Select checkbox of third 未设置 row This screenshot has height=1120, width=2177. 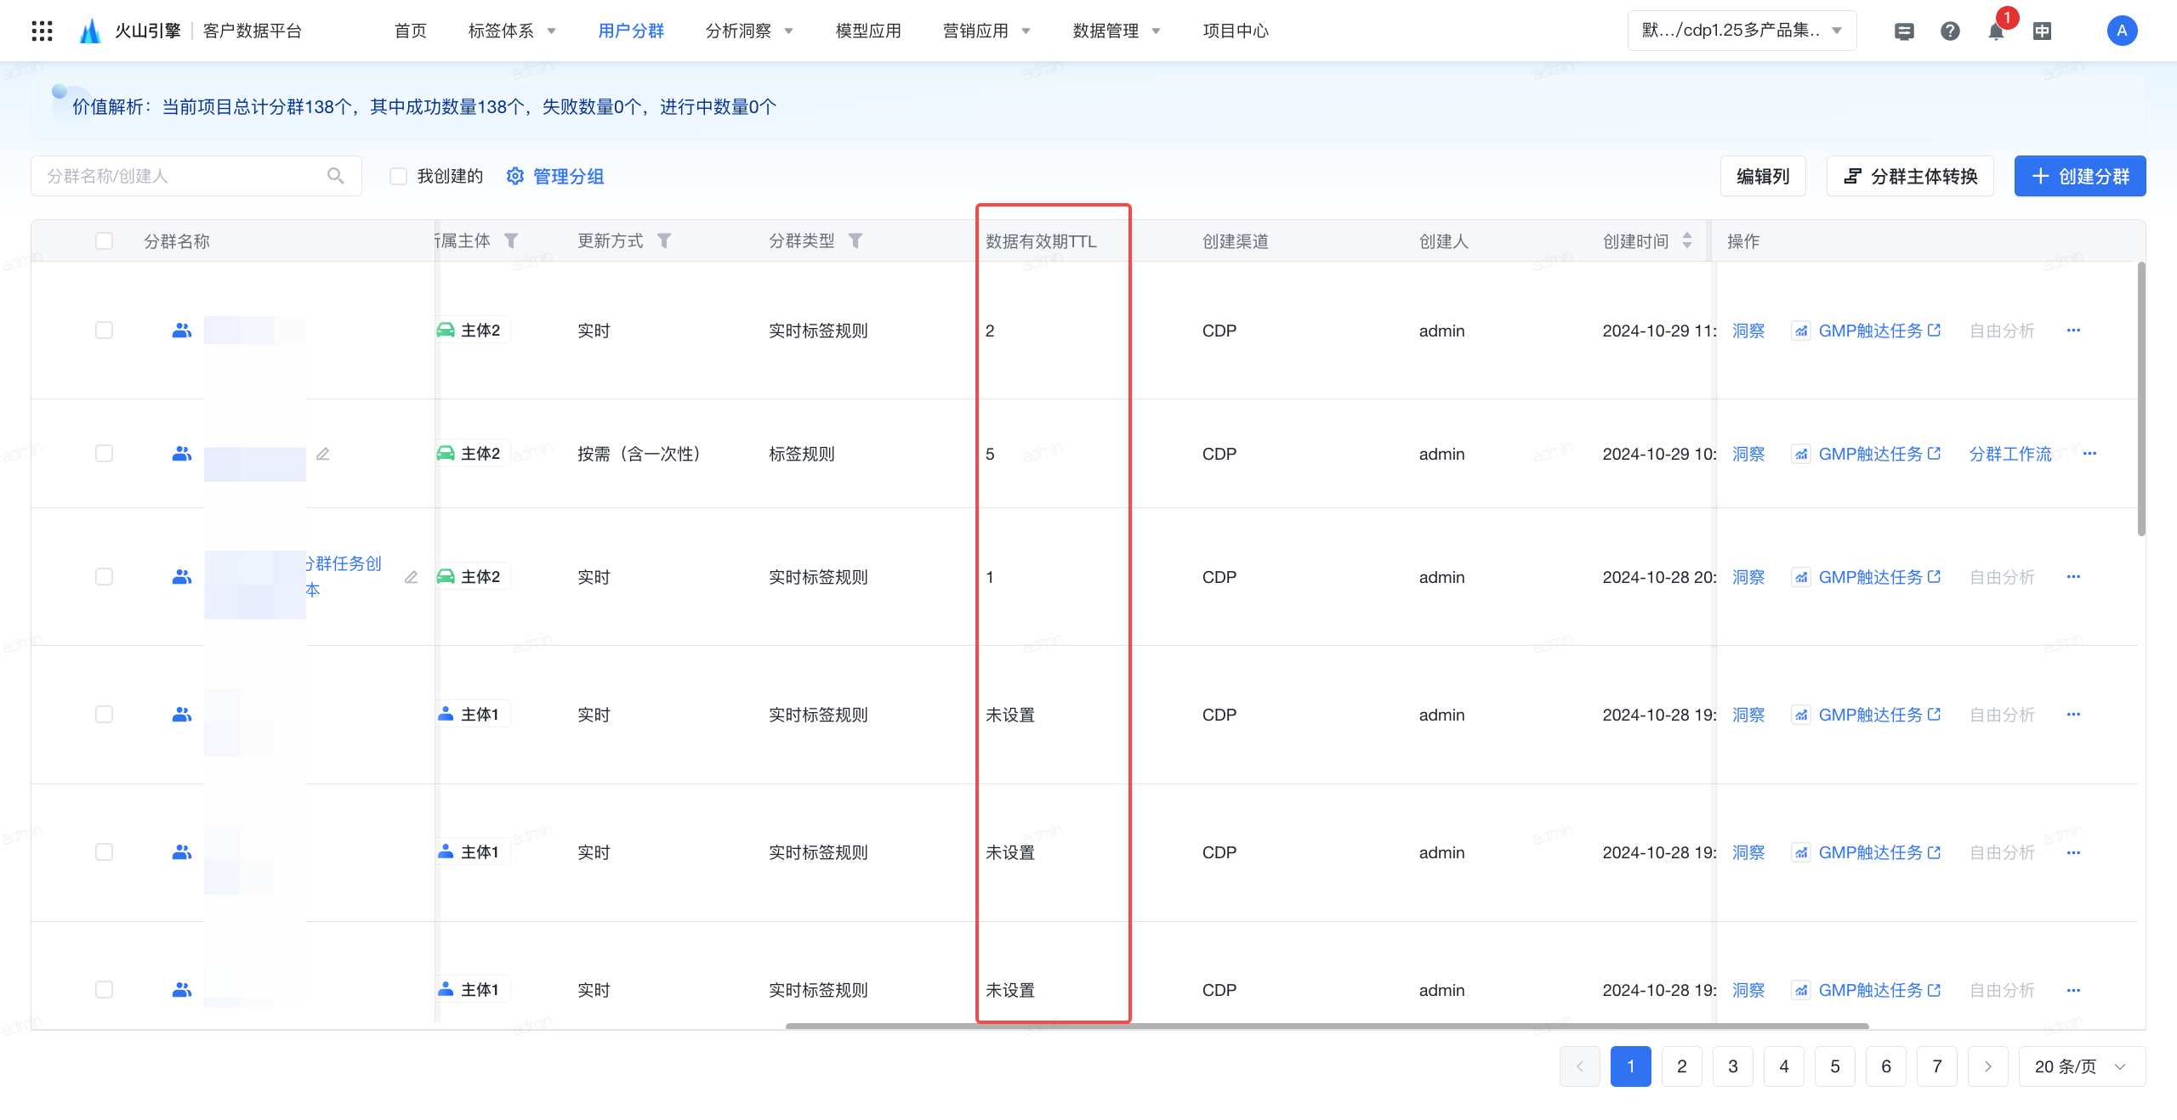pos(104,989)
